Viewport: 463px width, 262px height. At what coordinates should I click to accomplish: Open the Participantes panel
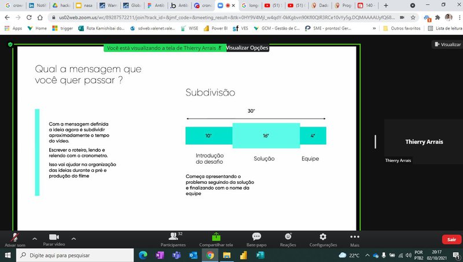[173, 239]
